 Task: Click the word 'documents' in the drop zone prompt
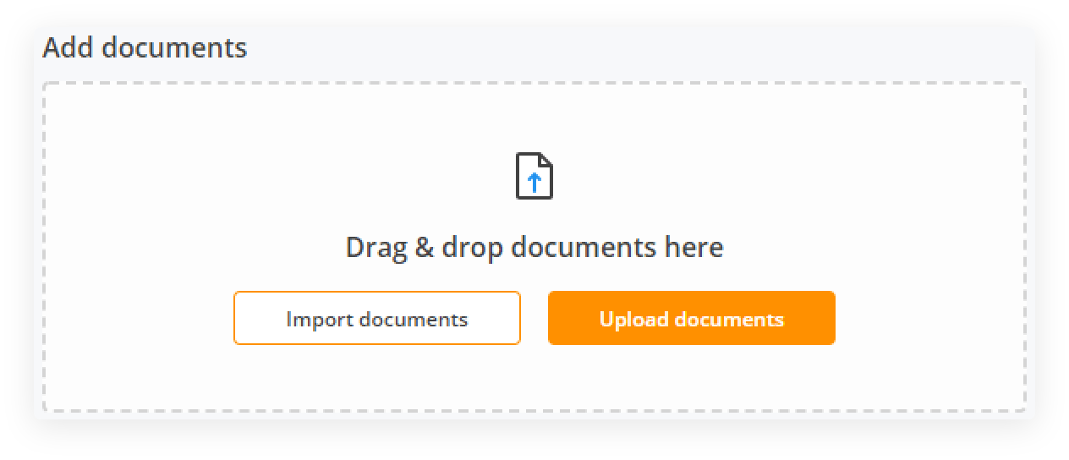click(582, 248)
